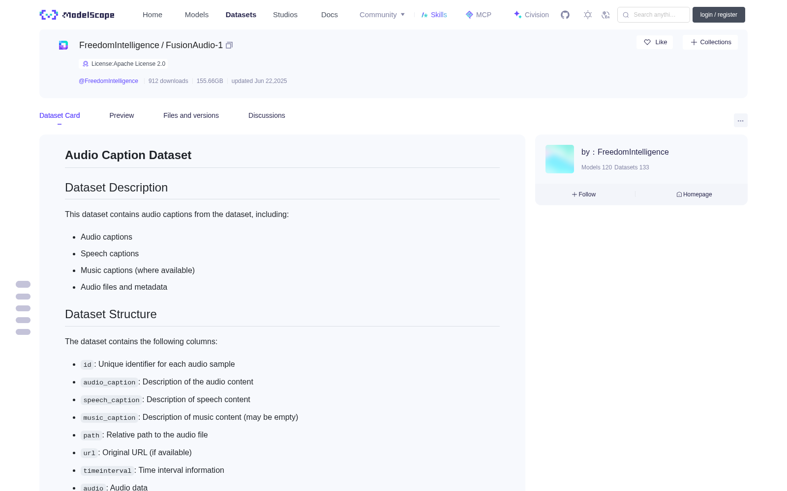Open the more options ellipsis menu
Image resolution: width=787 pixels, height=491 pixels.
[x=741, y=120]
